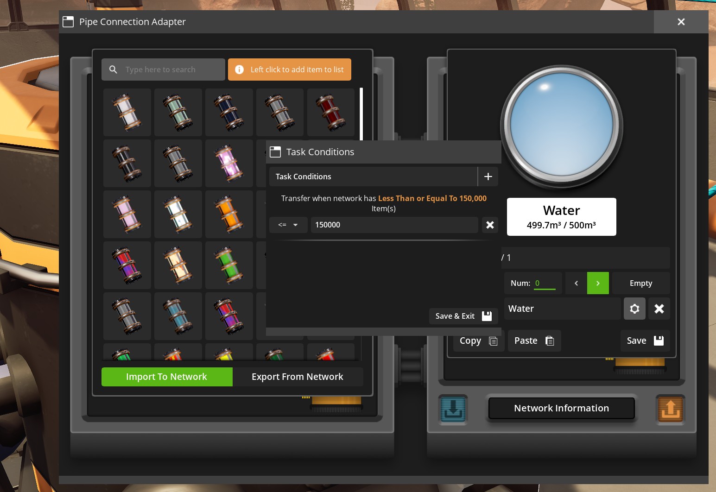
Task: Click the Water 499.7m³ / 500m³ readout
Action: click(x=562, y=217)
